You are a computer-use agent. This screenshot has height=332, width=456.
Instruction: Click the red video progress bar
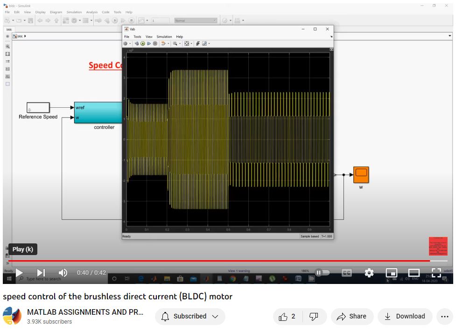pos(219,261)
